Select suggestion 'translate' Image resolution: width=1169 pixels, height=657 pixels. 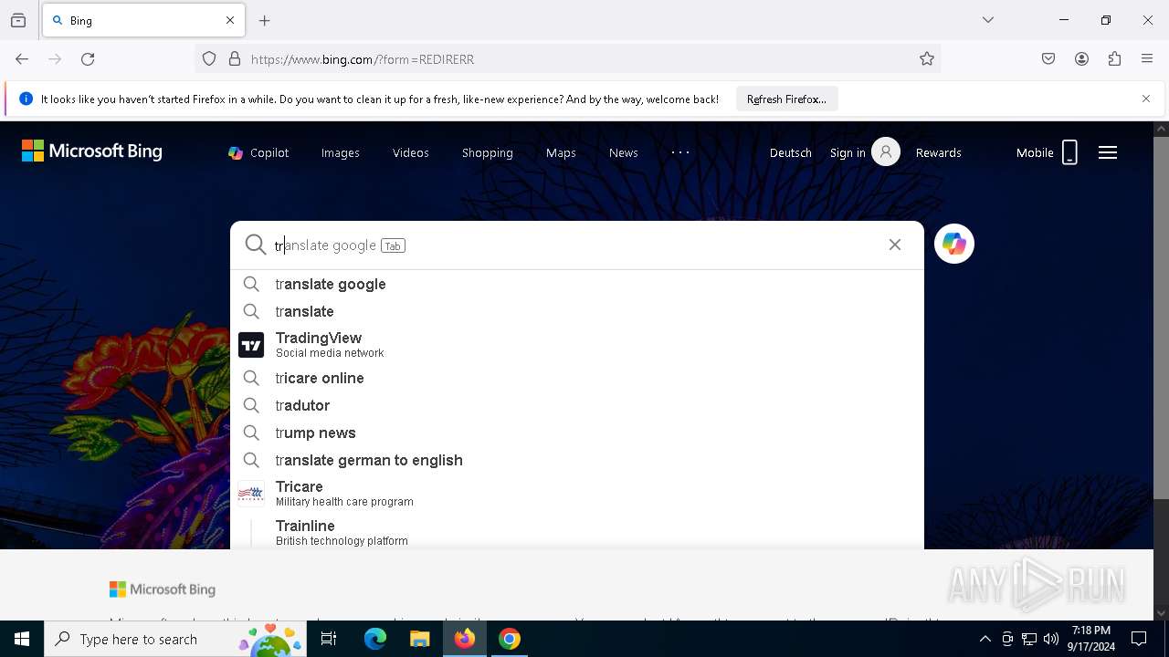point(577,311)
